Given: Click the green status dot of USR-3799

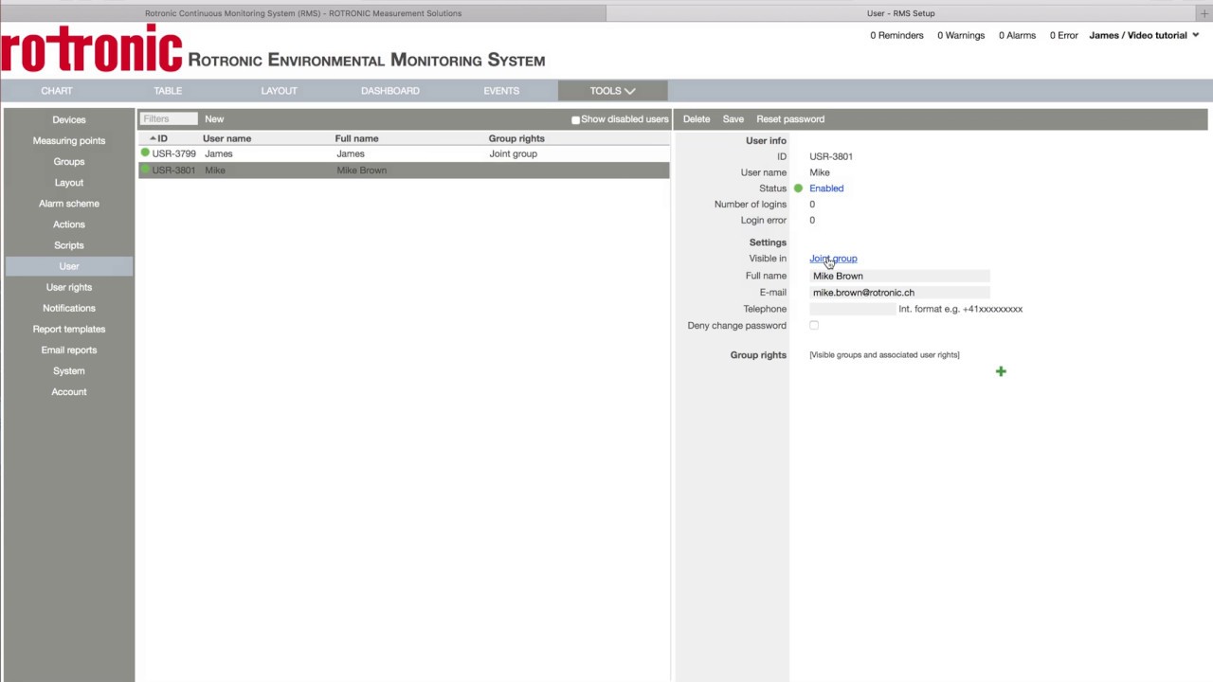Looking at the screenshot, I should pyautogui.click(x=145, y=153).
